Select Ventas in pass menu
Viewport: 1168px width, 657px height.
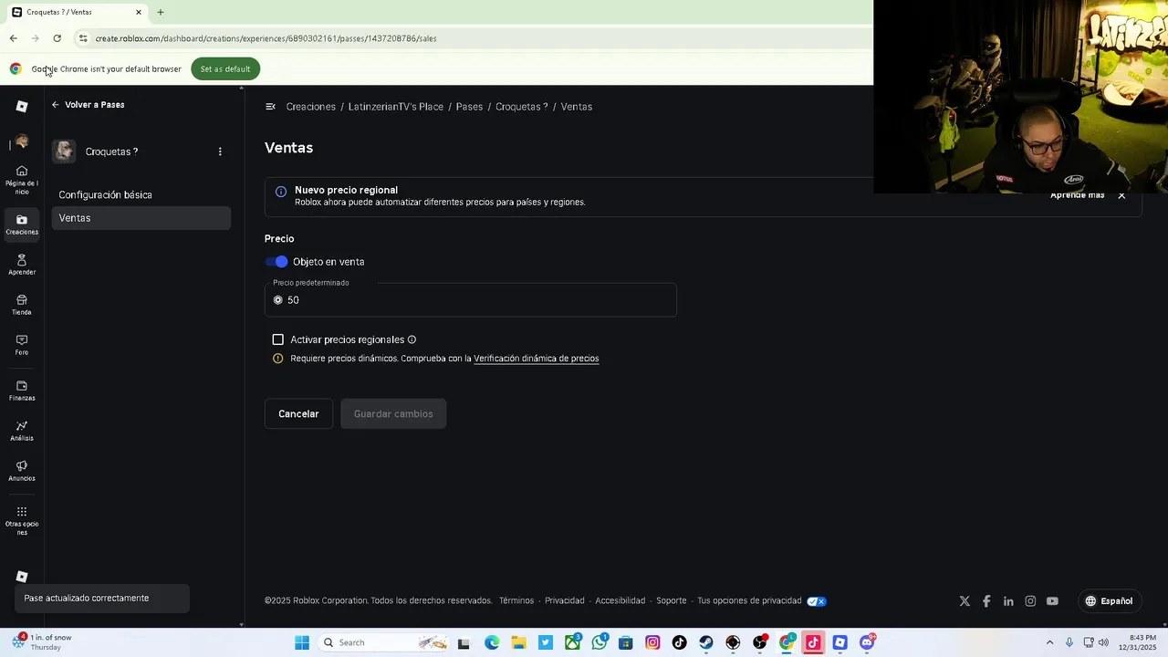(141, 218)
